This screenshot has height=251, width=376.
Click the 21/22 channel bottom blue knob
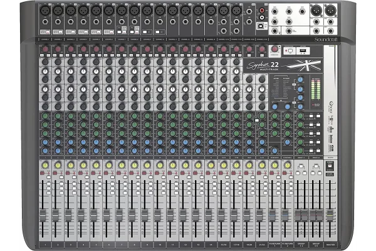pos(262,151)
